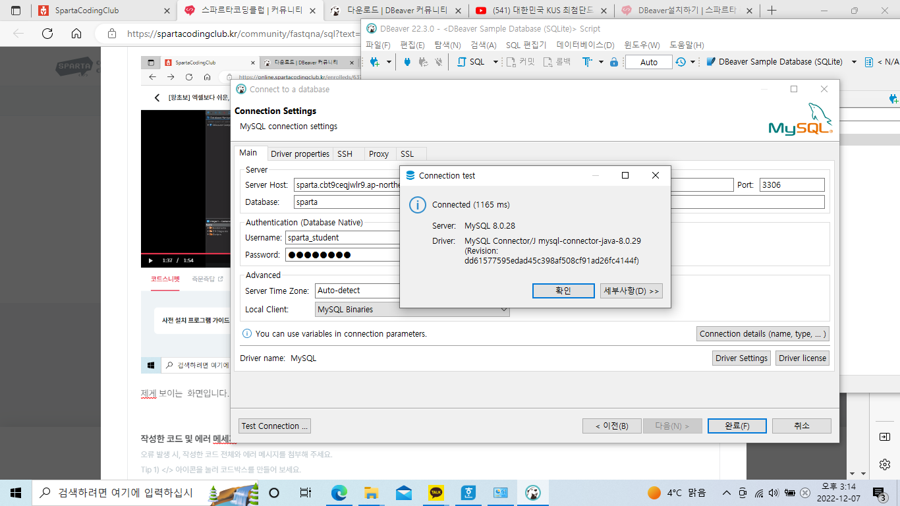Click the Port field showing 3306
This screenshot has height=506, width=900.
click(792, 185)
